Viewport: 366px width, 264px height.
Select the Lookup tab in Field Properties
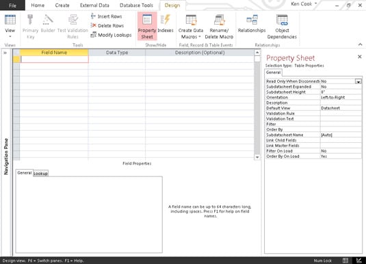coord(40,174)
